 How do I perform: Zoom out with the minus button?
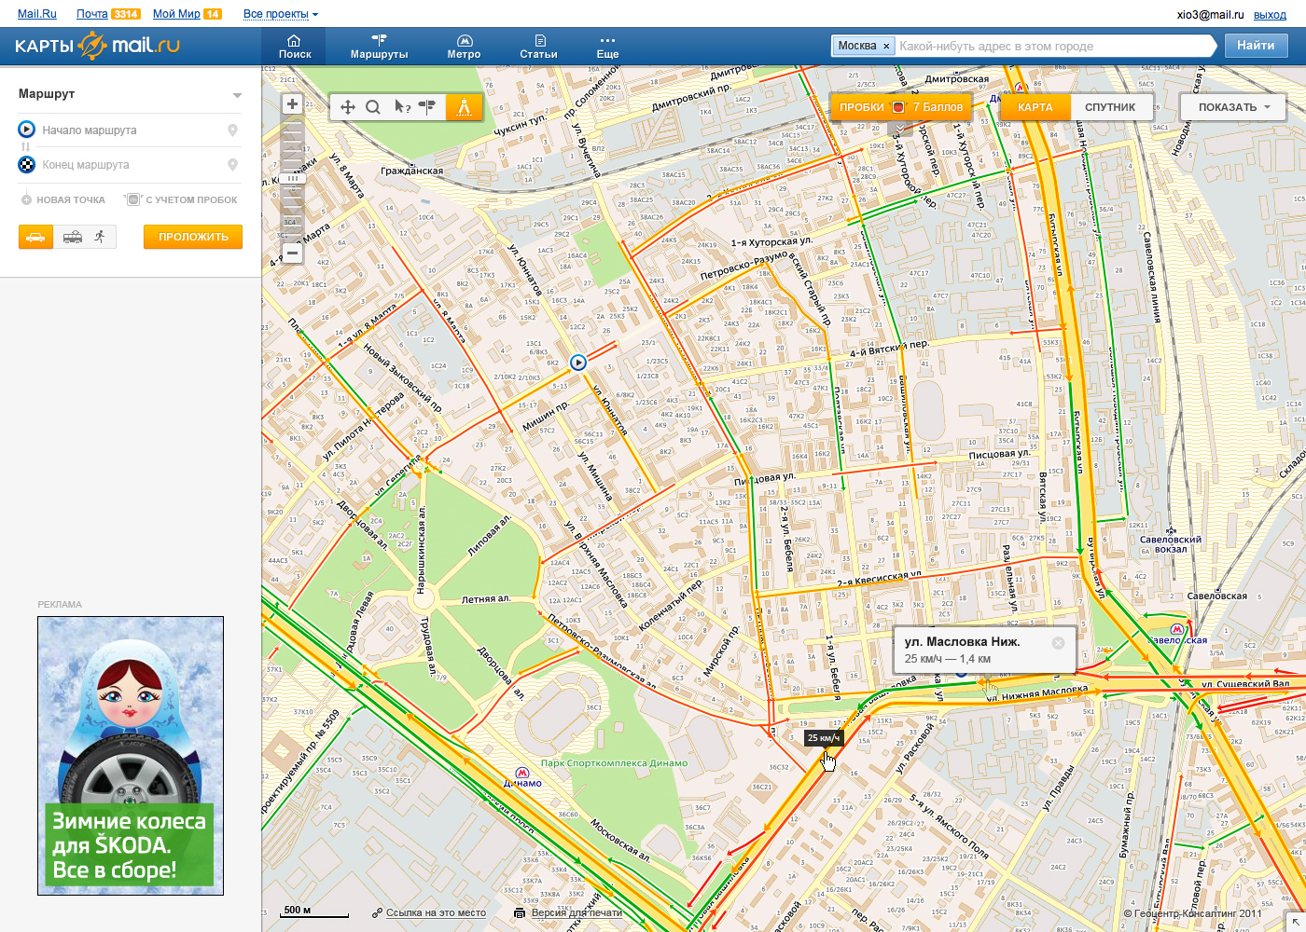(292, 253)
